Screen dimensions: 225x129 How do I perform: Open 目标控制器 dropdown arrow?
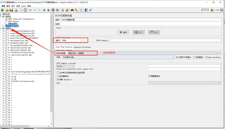219,53
